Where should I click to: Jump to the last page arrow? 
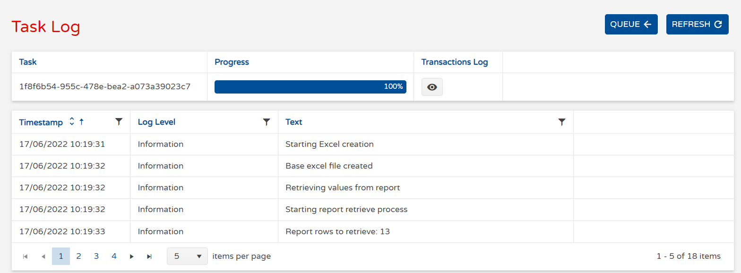pyautogui.click(x=149, y=256)
